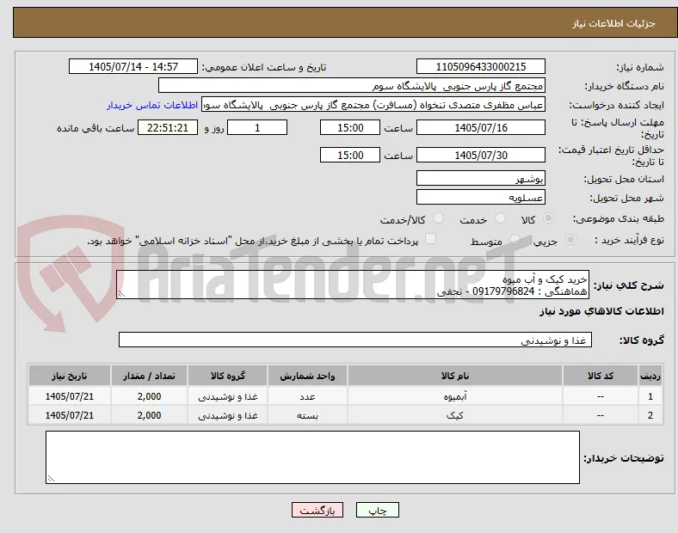Click row number 1 cell
This screenshot has height=533, width=678.
(x=650, y=396)
